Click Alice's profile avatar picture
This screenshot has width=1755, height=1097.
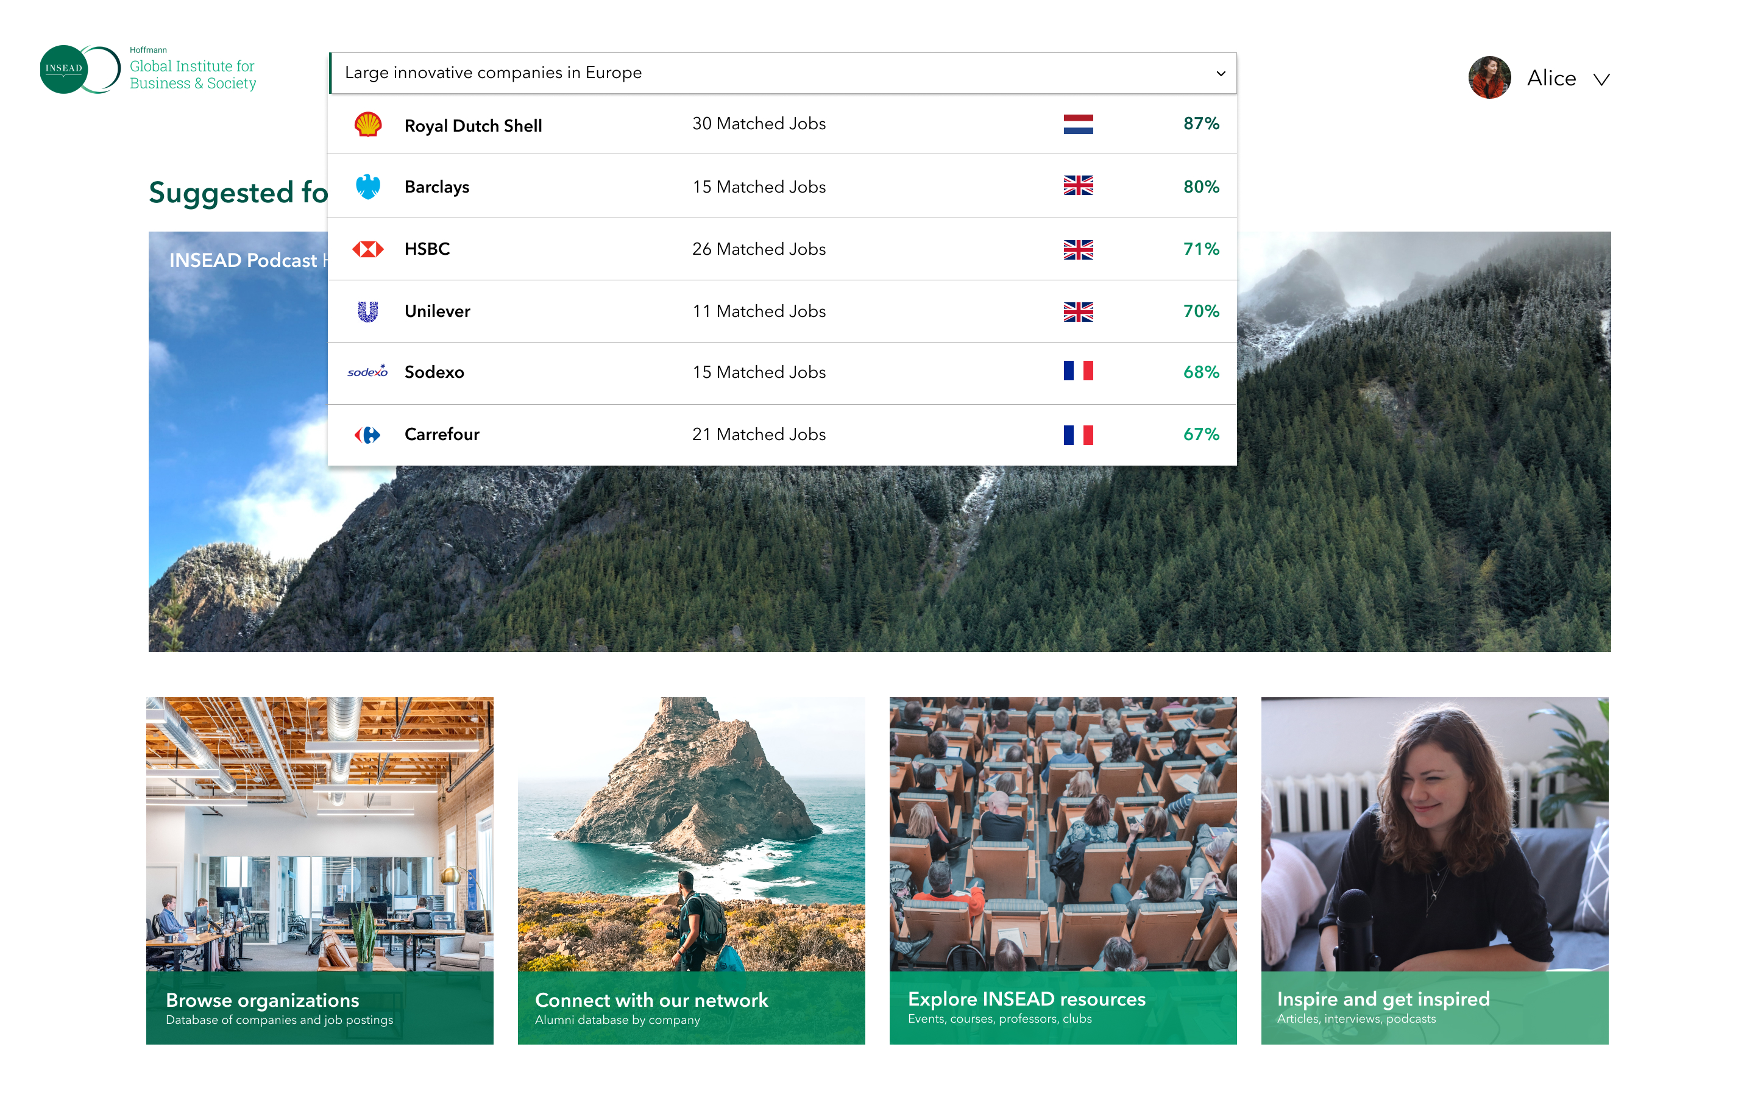(x=1489, y=77)
